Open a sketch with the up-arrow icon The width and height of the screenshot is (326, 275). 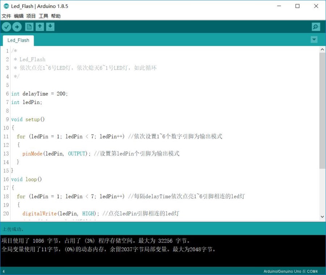tap(40, 27)
